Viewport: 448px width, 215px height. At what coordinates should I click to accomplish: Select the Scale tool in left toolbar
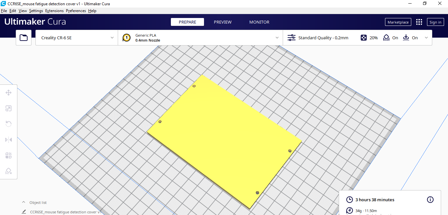pos(9,108)
